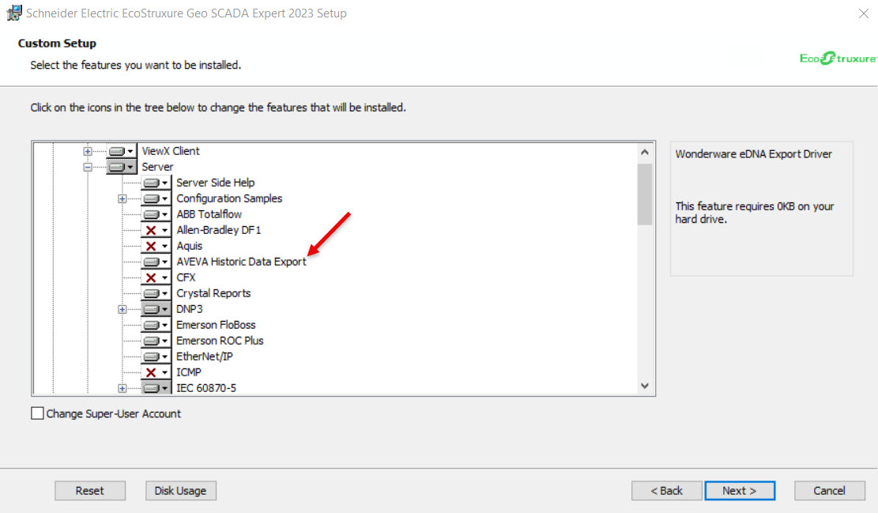The width and height of the screenshot is (878, 513).
Task: Open the DNP3 feature install icon
Action: (156, 309)
